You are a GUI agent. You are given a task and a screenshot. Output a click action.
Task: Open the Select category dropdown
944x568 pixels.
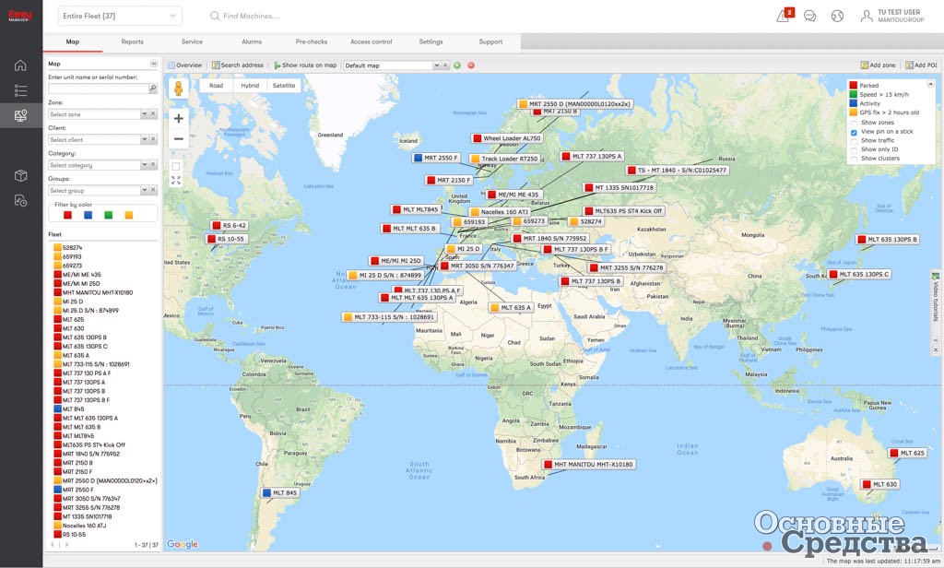tap(144, 164)
